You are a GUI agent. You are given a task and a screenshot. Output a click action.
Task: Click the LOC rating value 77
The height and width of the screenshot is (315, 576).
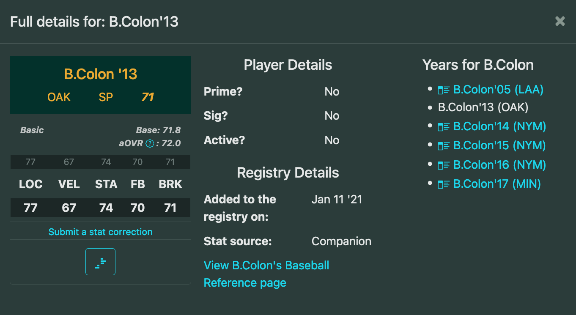30,208
